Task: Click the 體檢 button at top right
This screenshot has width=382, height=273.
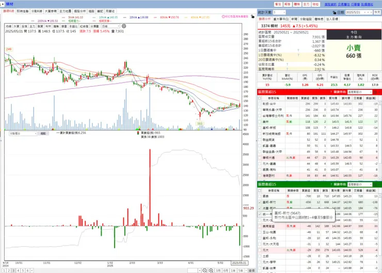Action: [x=297, y=4]
